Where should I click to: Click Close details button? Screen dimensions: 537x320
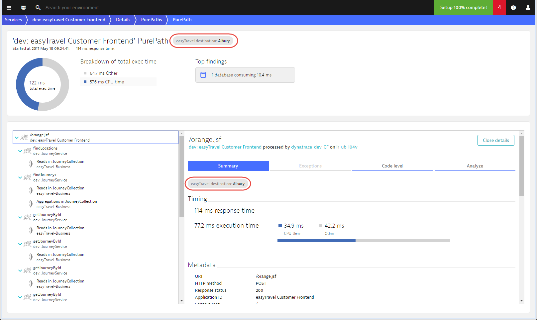click(x=496, y=140)
